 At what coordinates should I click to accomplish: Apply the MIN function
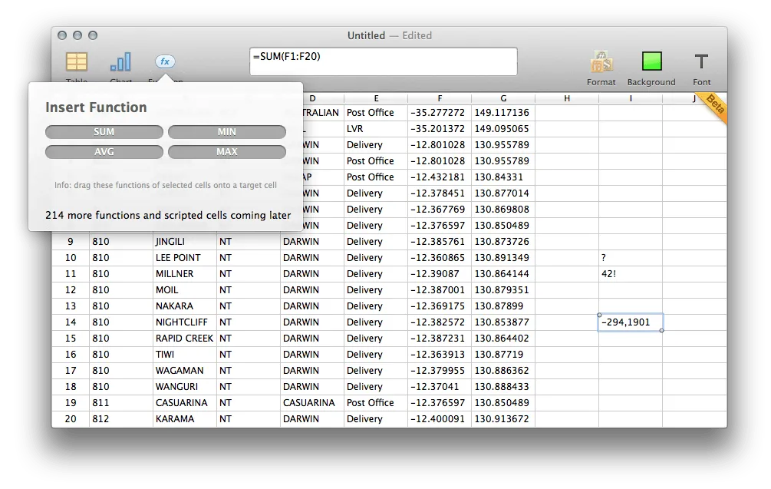(227, 131)
